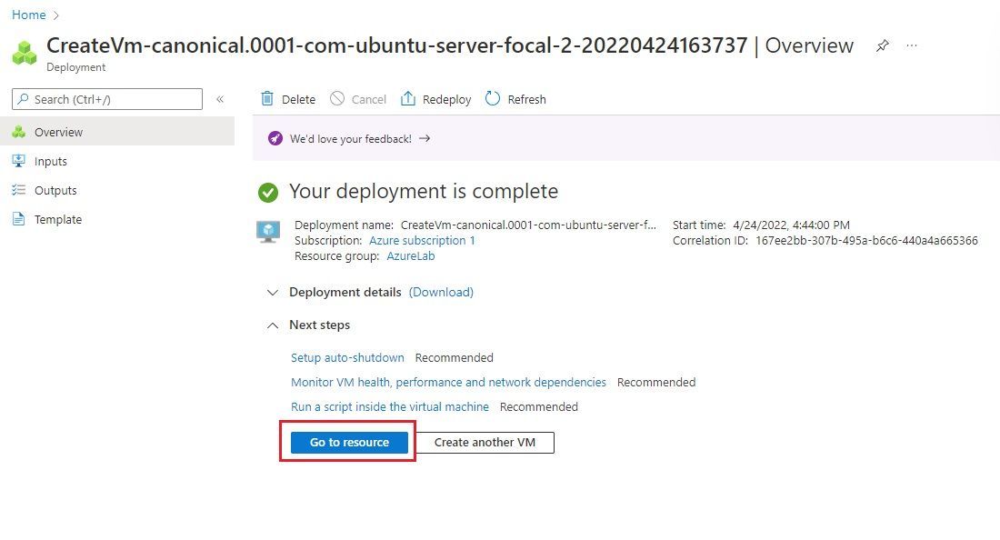This screenshot has height=540, width=1000.
Task: Open Inputs in the sidebar
Action: click(117, 161)
